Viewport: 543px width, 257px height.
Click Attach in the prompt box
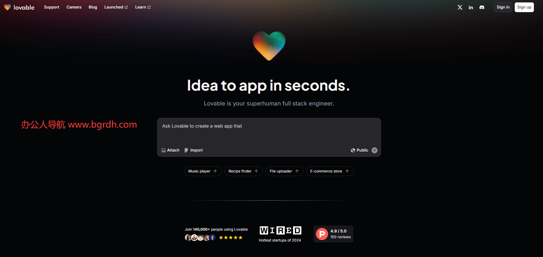171,150
